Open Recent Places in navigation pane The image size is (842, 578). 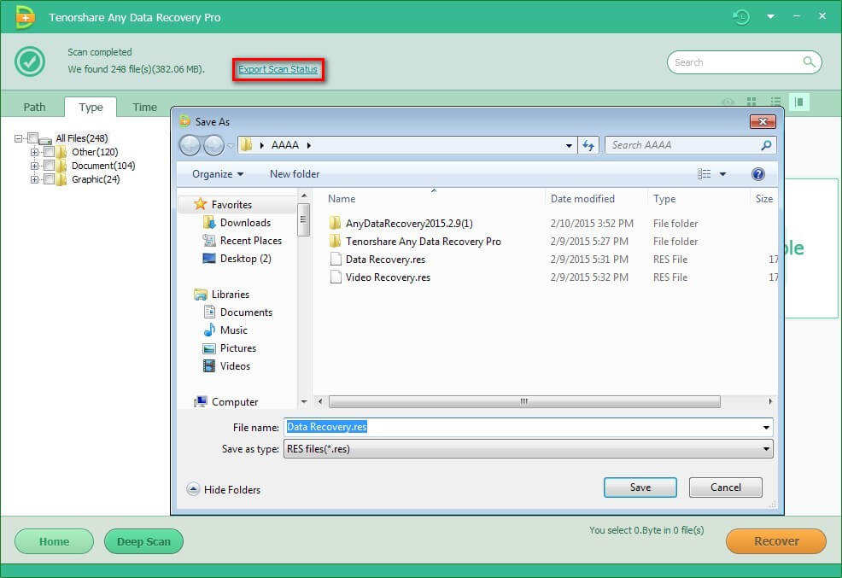click(x=251, y=241)
